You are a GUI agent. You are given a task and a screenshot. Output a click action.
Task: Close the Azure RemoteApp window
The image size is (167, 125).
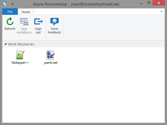[x=159, y=3]
